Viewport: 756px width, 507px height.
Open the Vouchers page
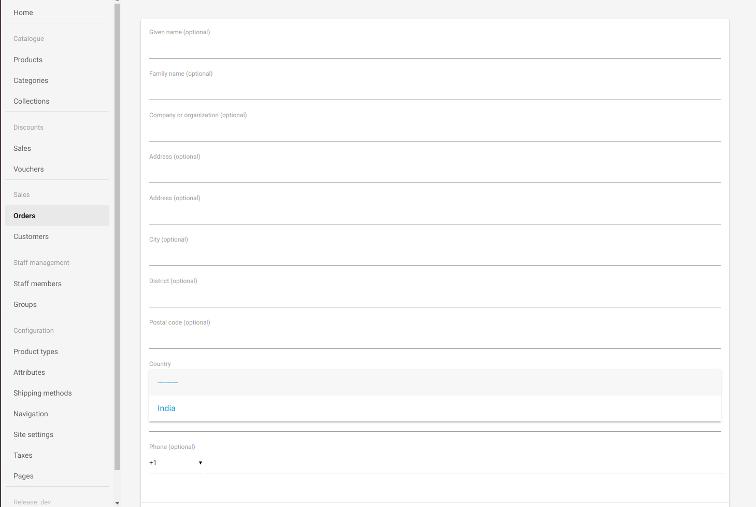[x=28, y=169]
